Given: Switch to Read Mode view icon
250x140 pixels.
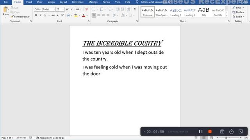Looking at the screenshot, I should pyautogui.click(x=196, y=138).
